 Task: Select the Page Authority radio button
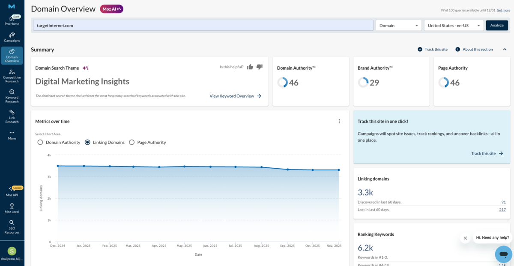(132, 142)
